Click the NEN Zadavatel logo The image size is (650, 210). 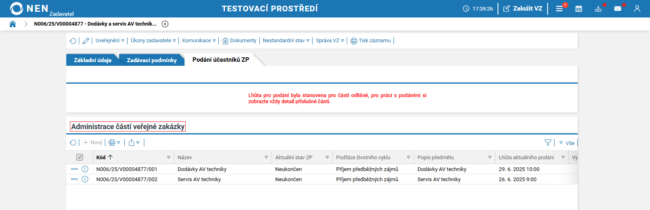(x=41, y=9)
